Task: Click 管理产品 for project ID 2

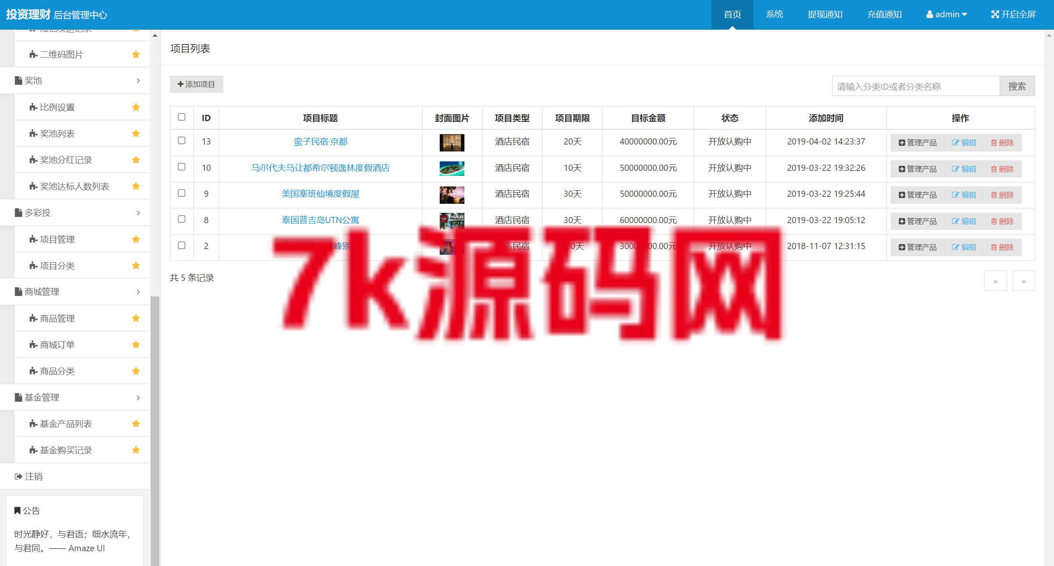Action: click(918, 247)
